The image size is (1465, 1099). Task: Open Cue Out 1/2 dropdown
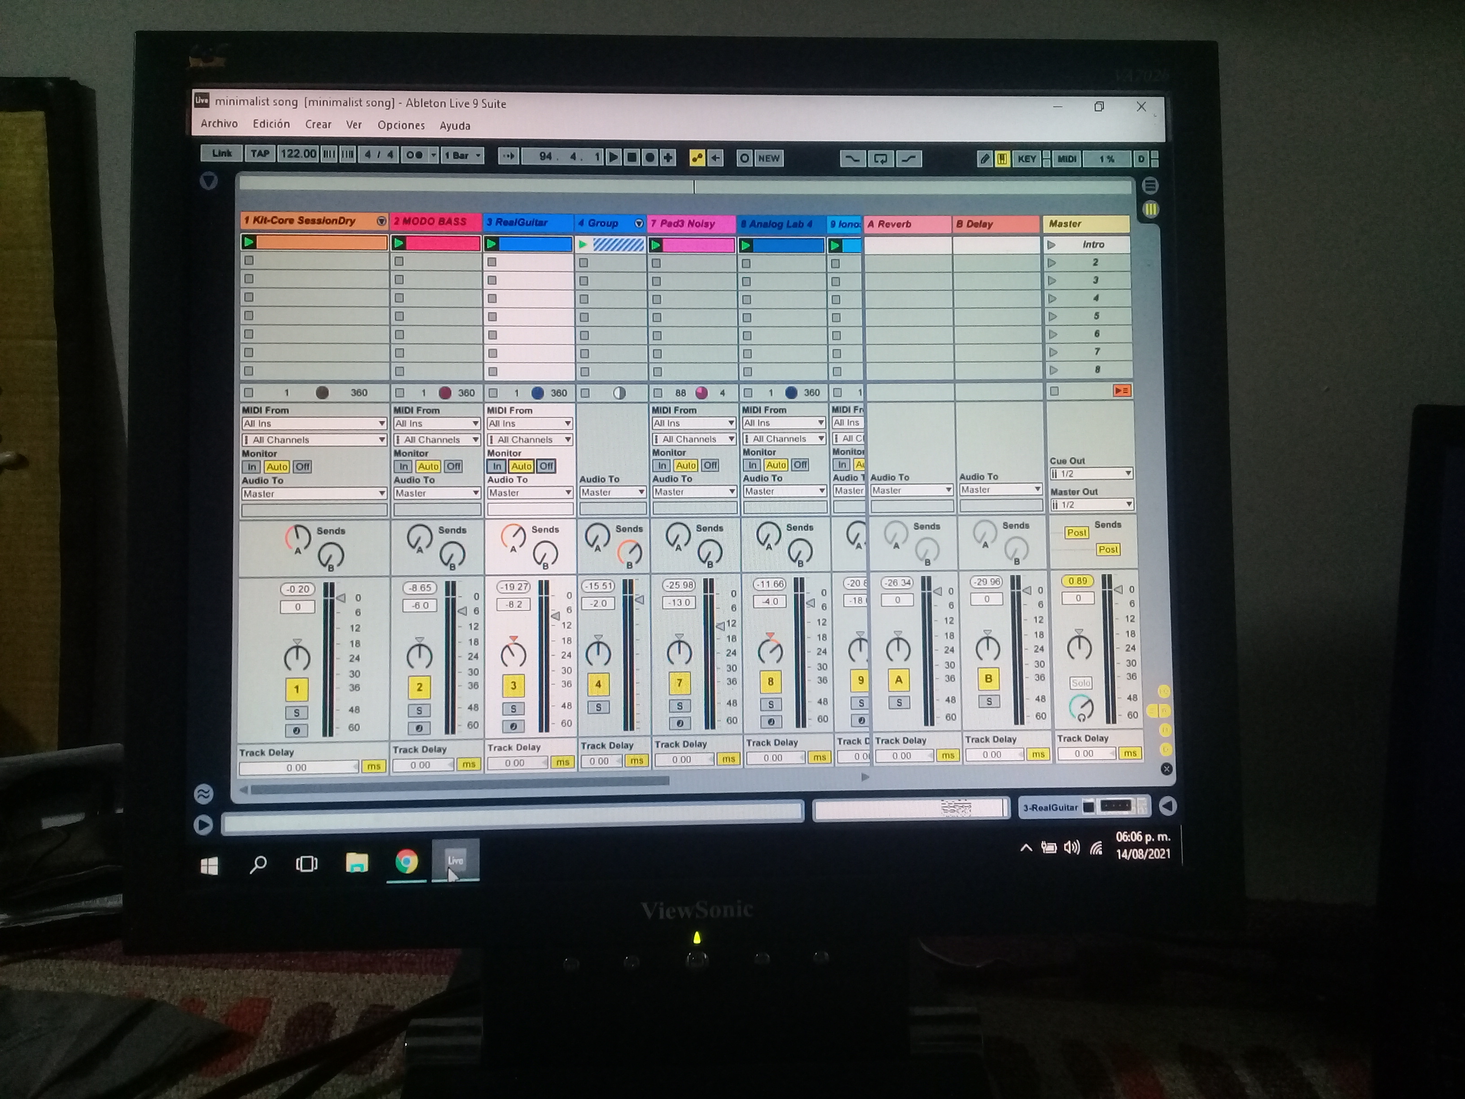(1091, 474)
